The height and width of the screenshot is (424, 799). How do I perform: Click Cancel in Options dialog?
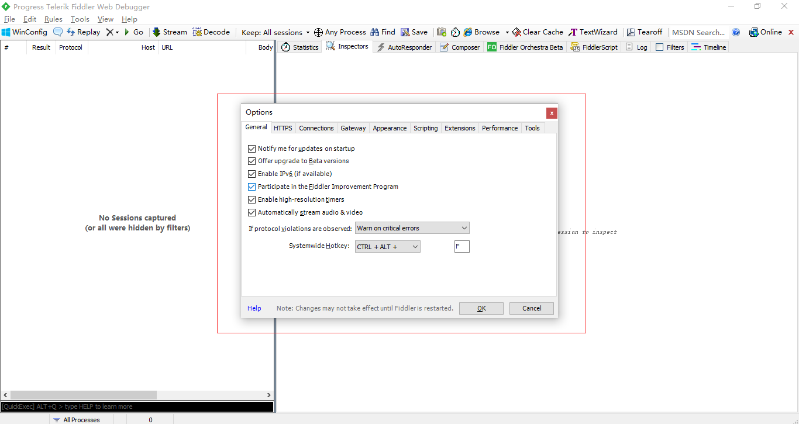coord(532,308)
